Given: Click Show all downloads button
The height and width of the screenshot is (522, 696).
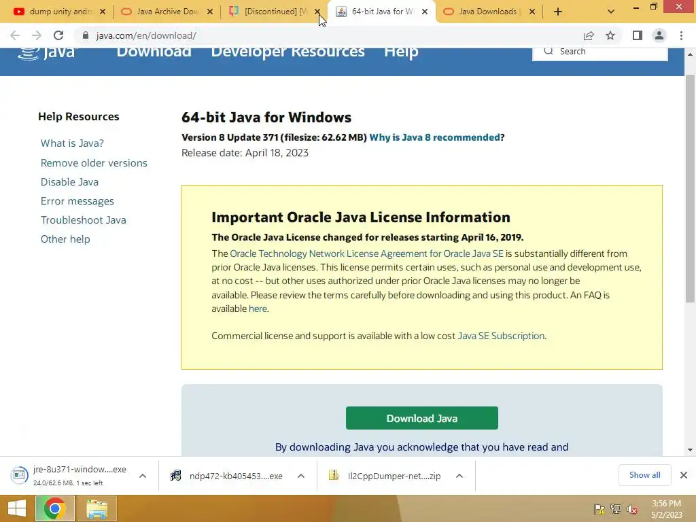Looking at the screenshot, I should pos(644,475).
